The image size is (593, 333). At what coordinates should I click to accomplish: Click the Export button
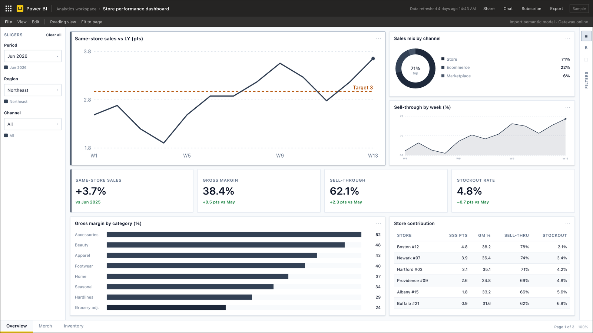[556, 9]
